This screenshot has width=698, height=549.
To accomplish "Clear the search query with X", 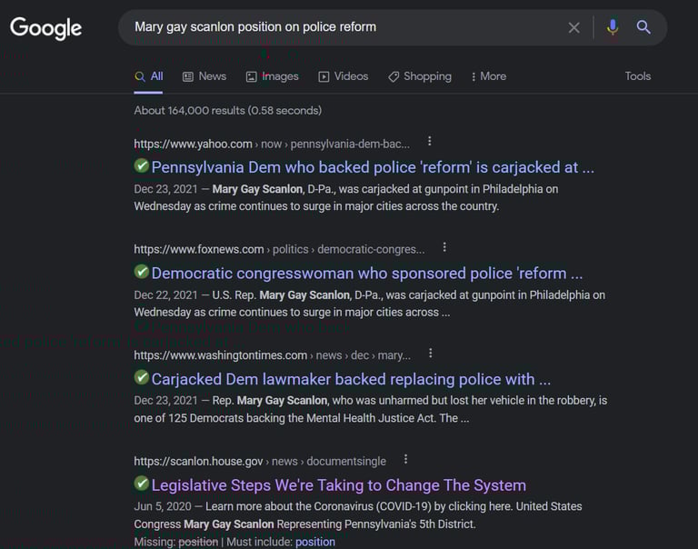I will pos(573,27).
